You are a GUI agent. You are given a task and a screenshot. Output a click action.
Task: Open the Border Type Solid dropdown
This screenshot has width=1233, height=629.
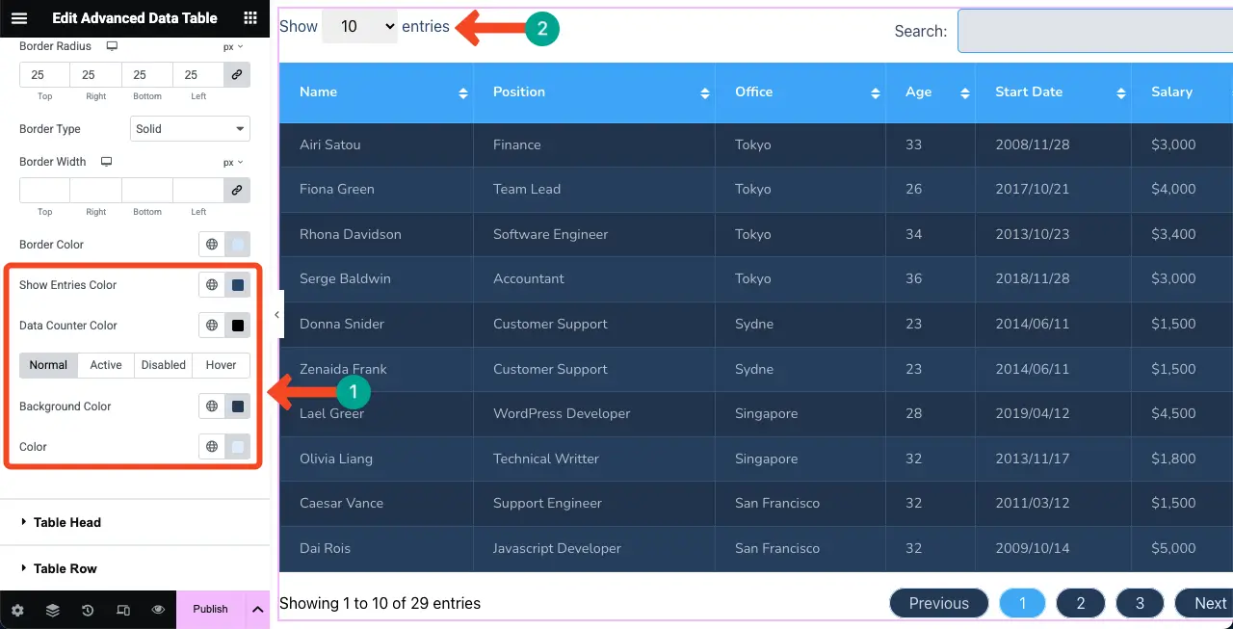click(190, 128)
